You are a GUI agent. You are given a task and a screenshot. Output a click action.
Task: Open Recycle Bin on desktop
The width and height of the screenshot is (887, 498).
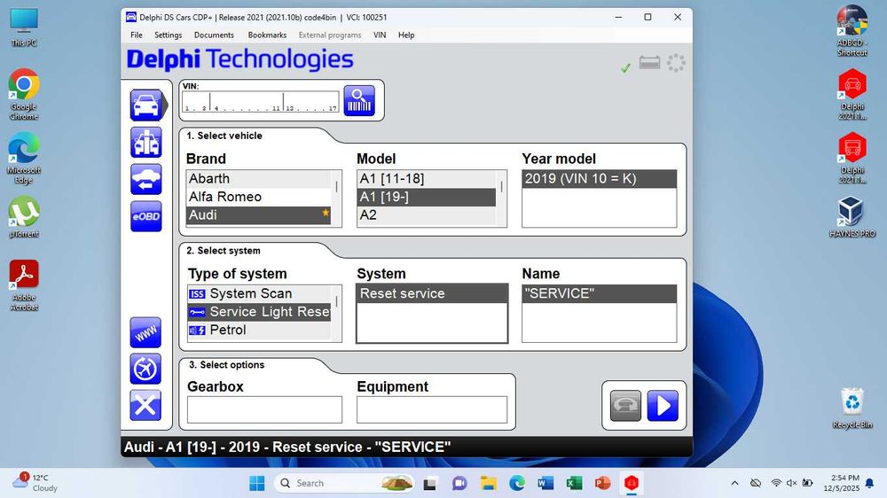(x=852, y=409)
